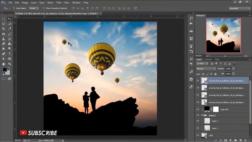Select the Blur tool
This screenshot has width=252, height=142.
tap(4, 49)
